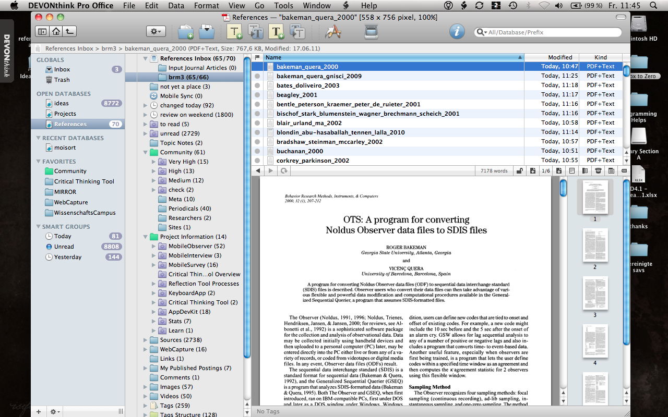Open the Trash in the sidebar
The width and height of the screenshot is (668, 417).
[62, 80]
